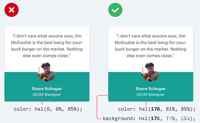Select the right card avatar photo
Image resolution: width=200 pixels, height=123 pixels.
click(x=151, y=72)
